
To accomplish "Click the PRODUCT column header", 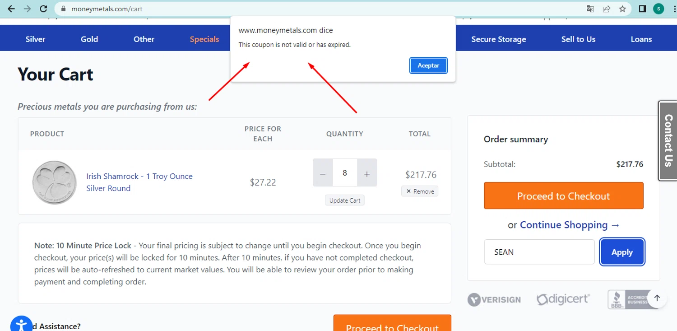I will [47, 134].
